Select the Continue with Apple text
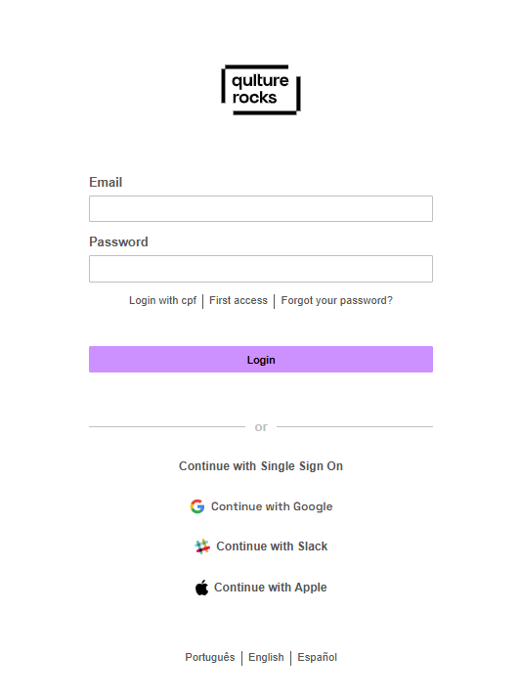This screenshot has width=521, height=699. 271,588
